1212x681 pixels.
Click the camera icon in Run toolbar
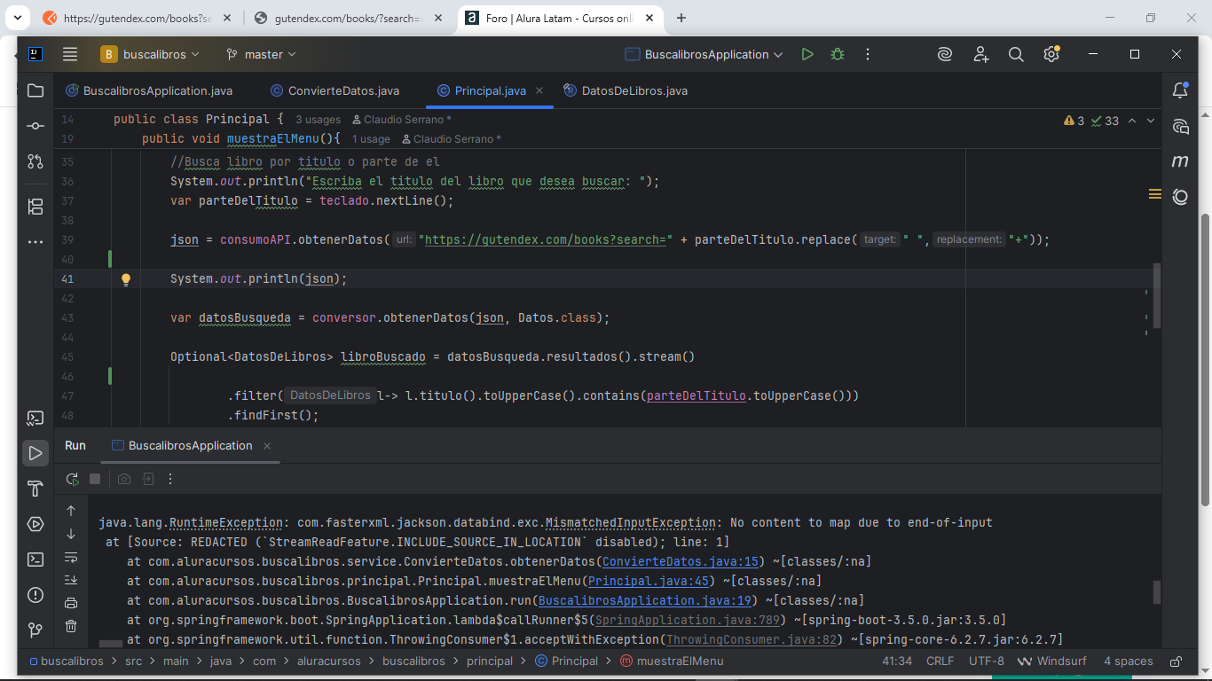click(124, 479)
